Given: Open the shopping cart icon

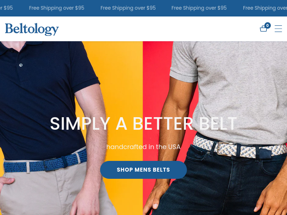Looking at the screenshot, I should pyautogui.click(x=263, y=29).
